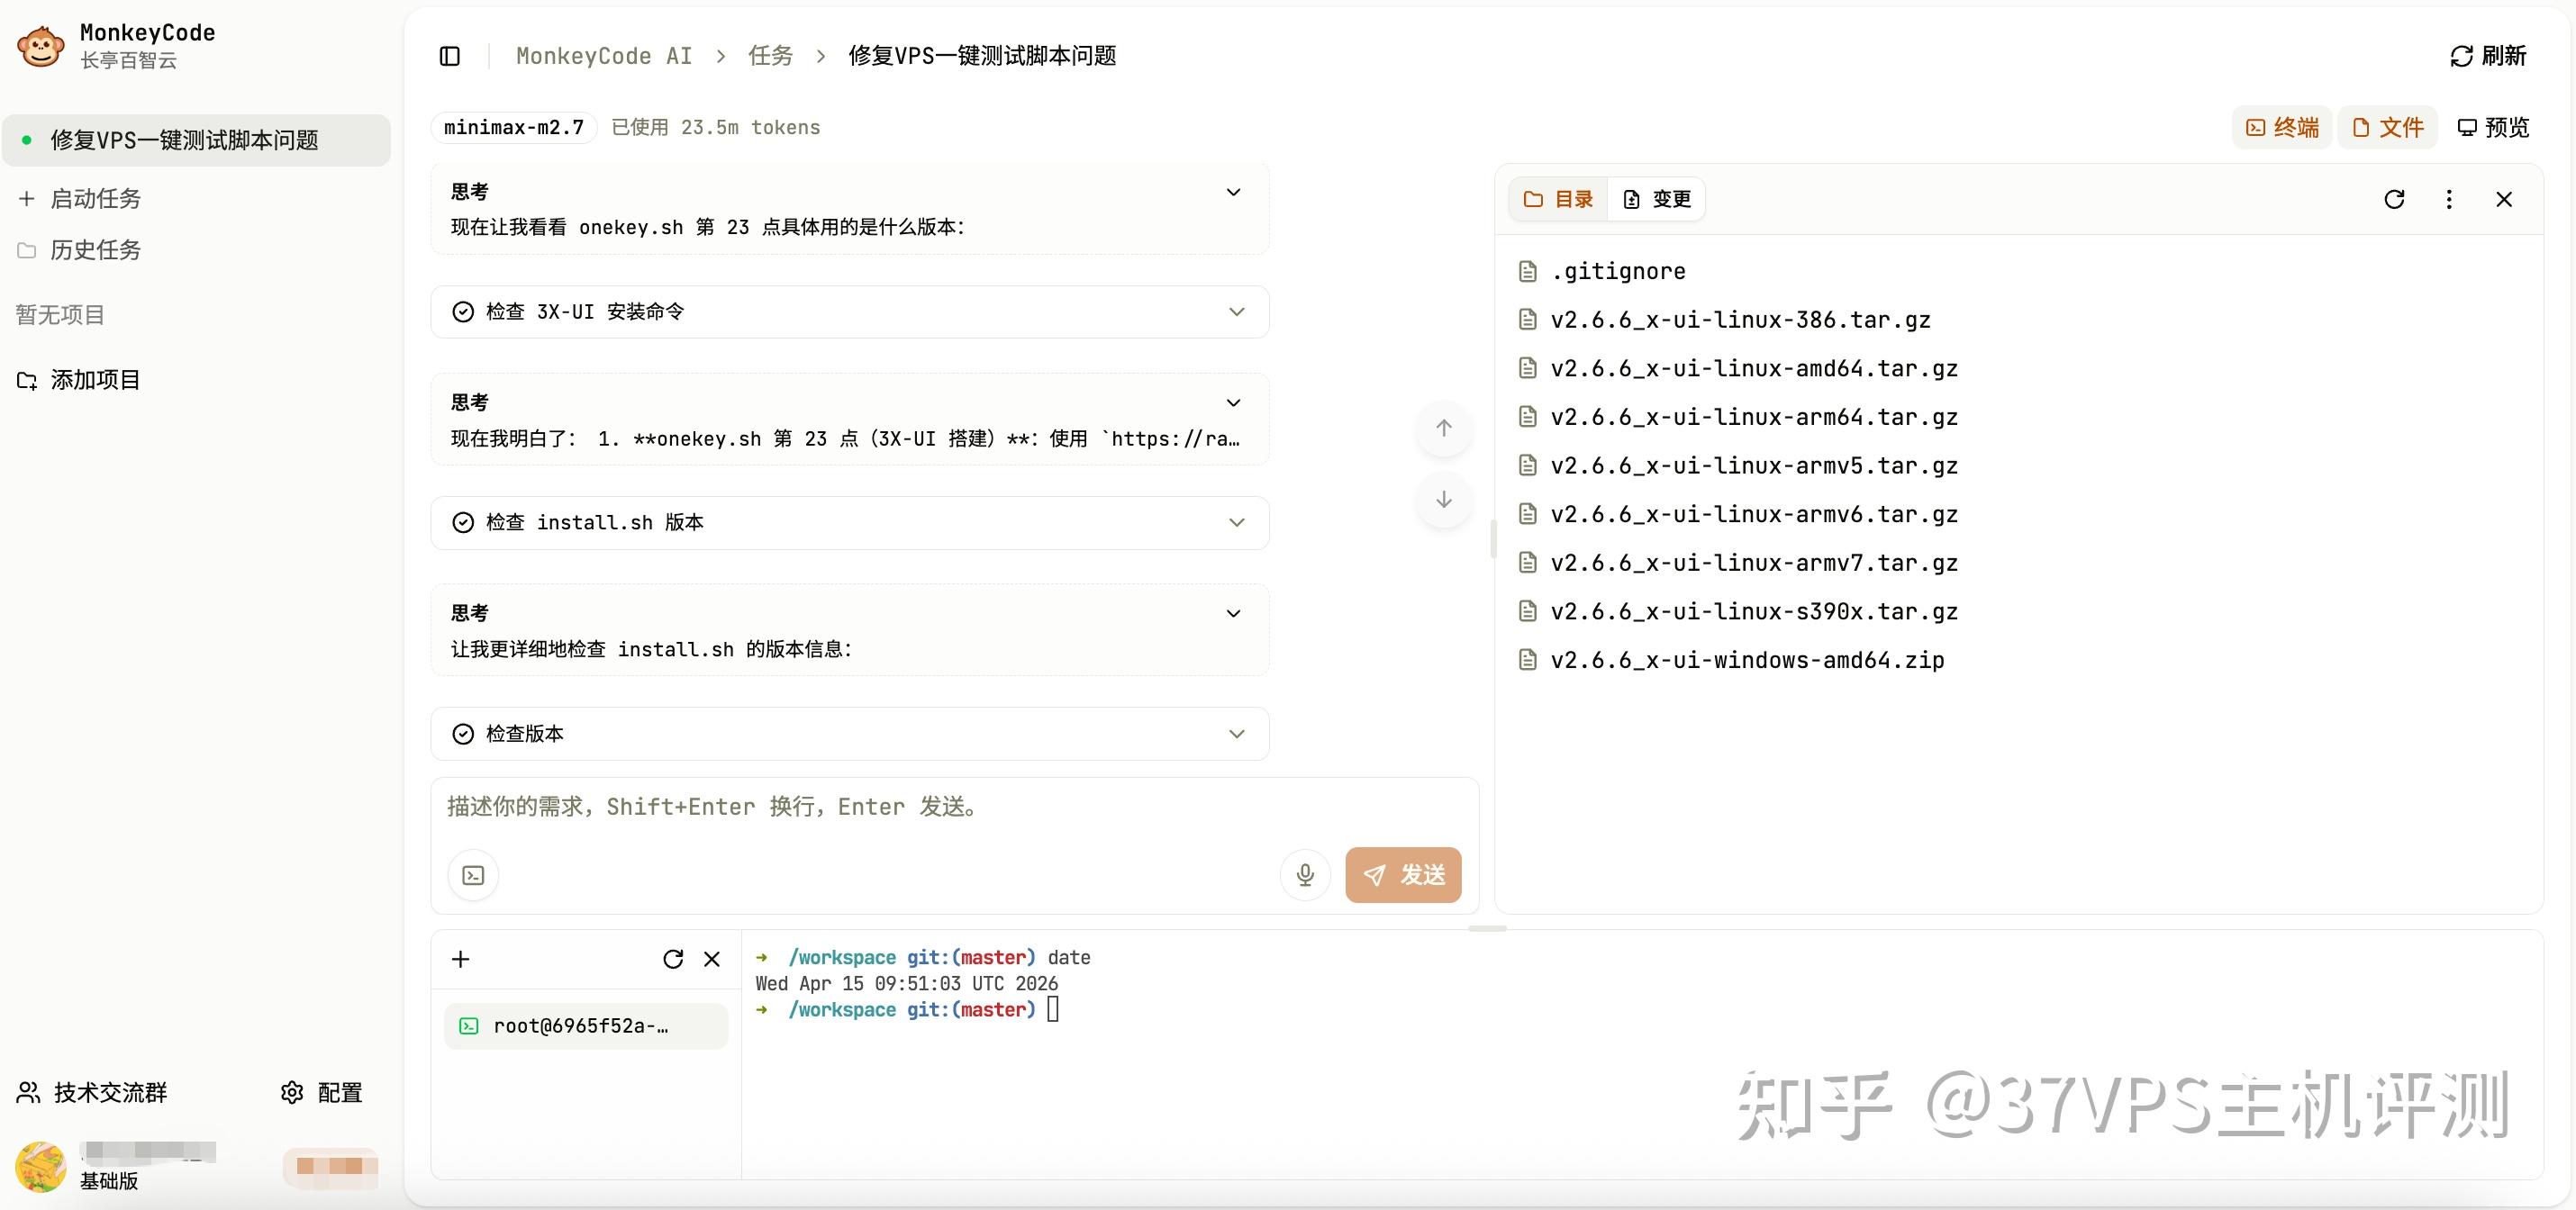This screenshot has height=1210, width=2576.
Task: Jump to previous message arrow
Action: pyautogui.click(x=1444, y=429)
